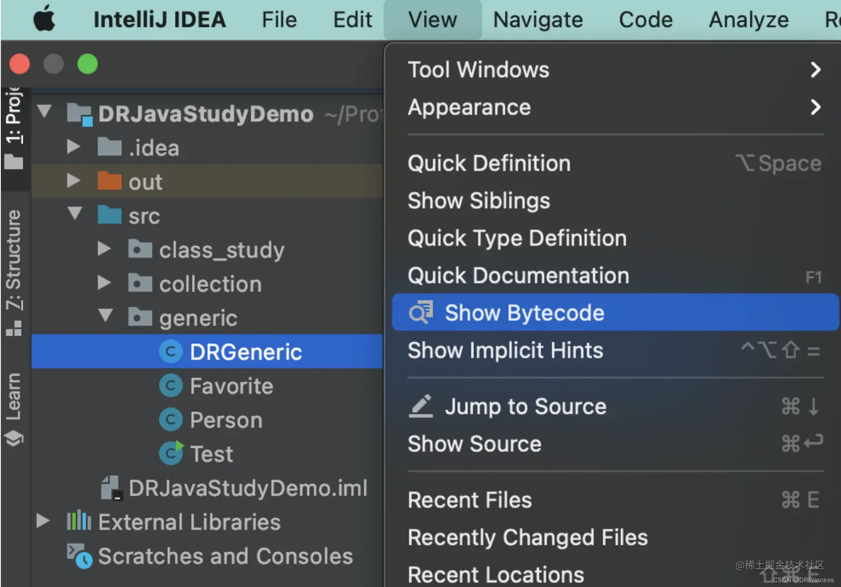Open the Edit menu
The width and height of the screenshot is (841, 587).
click(353, 20)
